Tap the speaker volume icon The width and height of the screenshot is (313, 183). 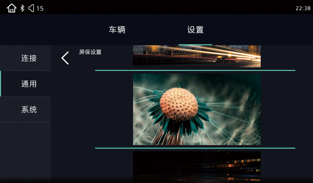pos(31,8)
